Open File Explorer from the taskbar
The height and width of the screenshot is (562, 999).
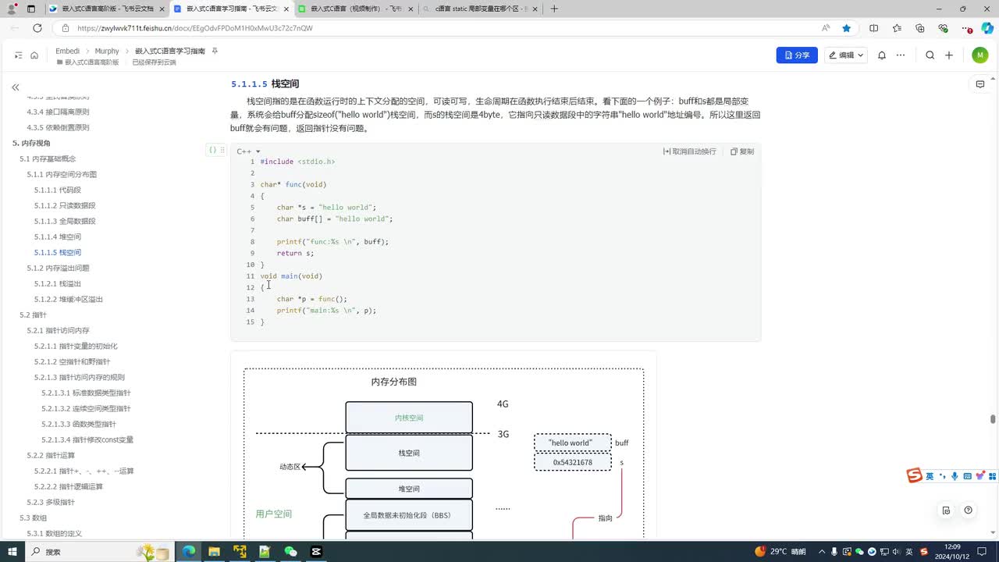coord(214,552)
